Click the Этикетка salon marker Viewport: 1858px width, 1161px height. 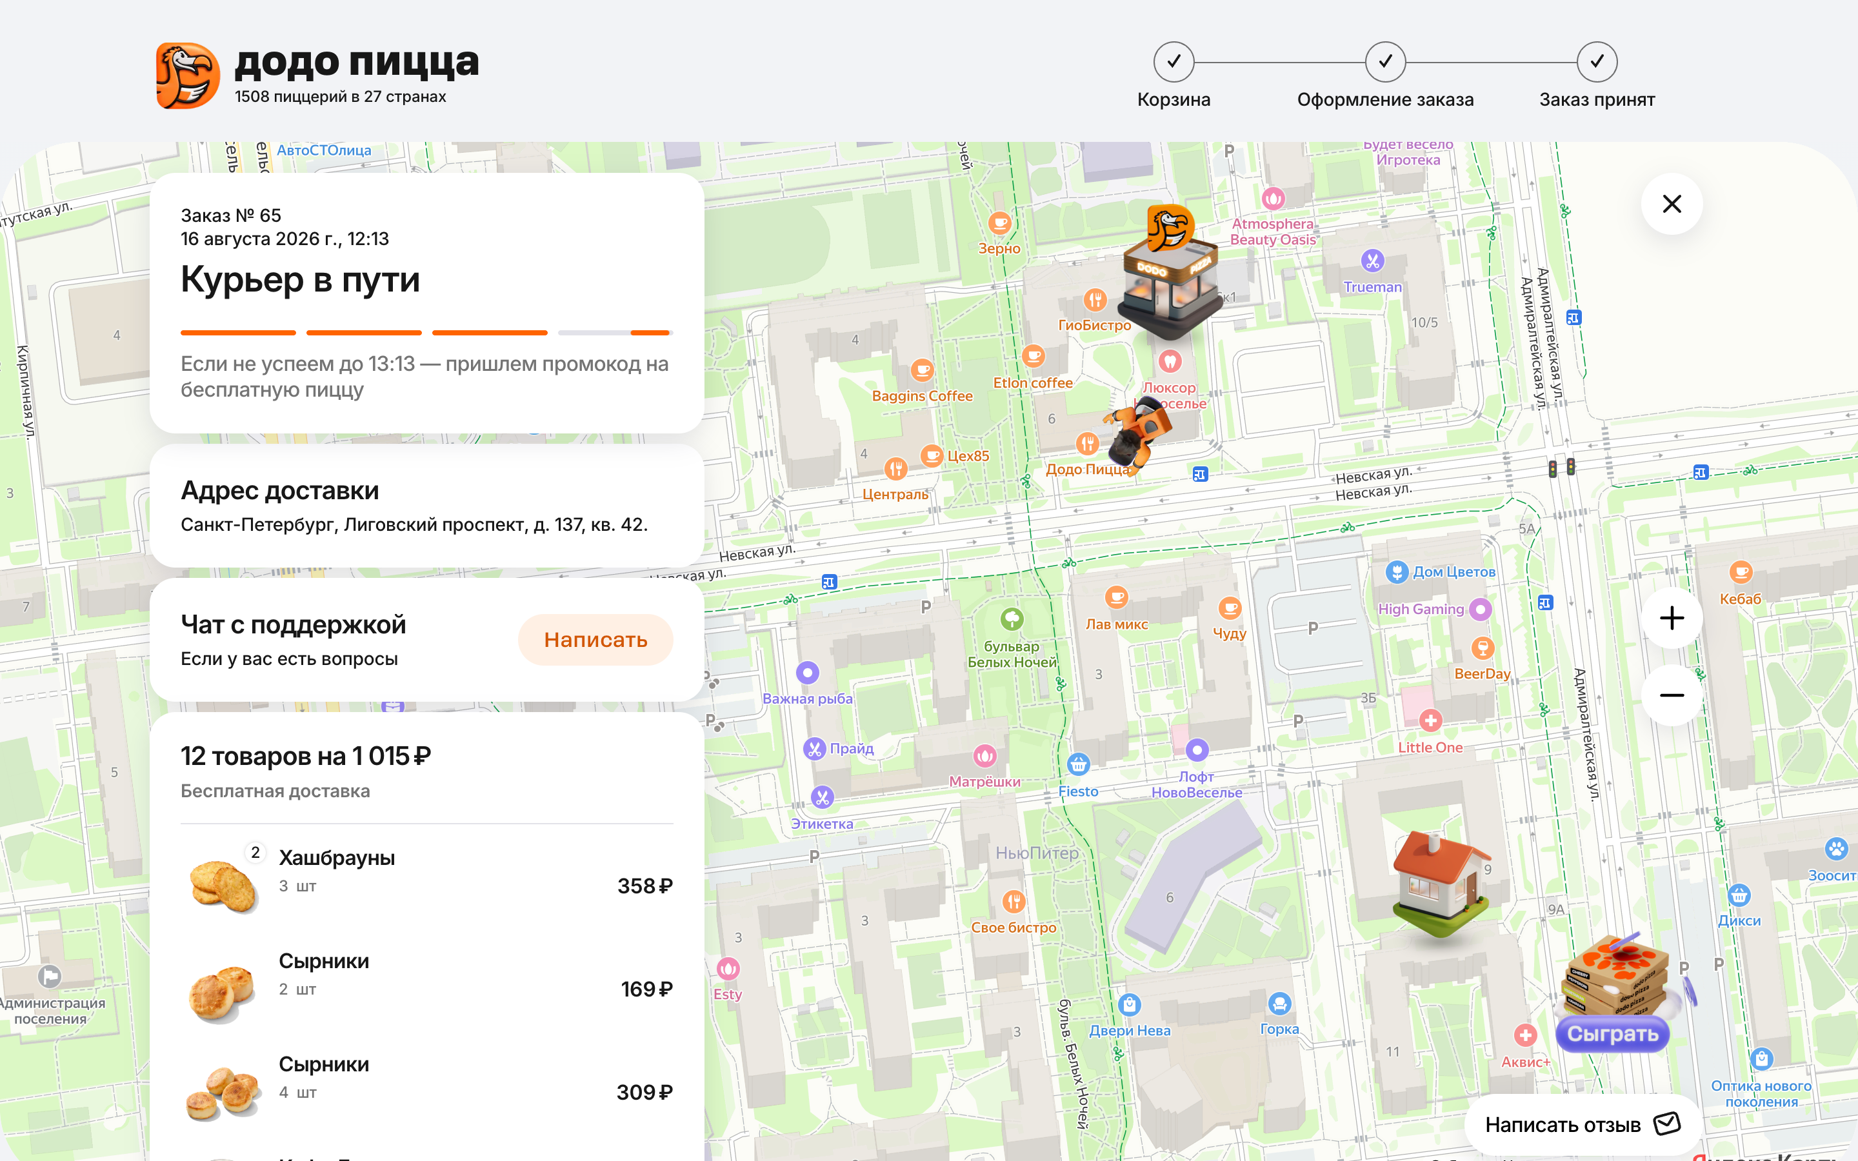821,797
